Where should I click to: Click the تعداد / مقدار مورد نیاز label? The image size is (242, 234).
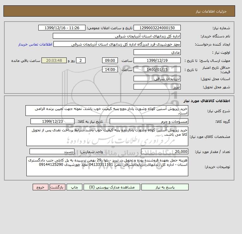point(212,152)
